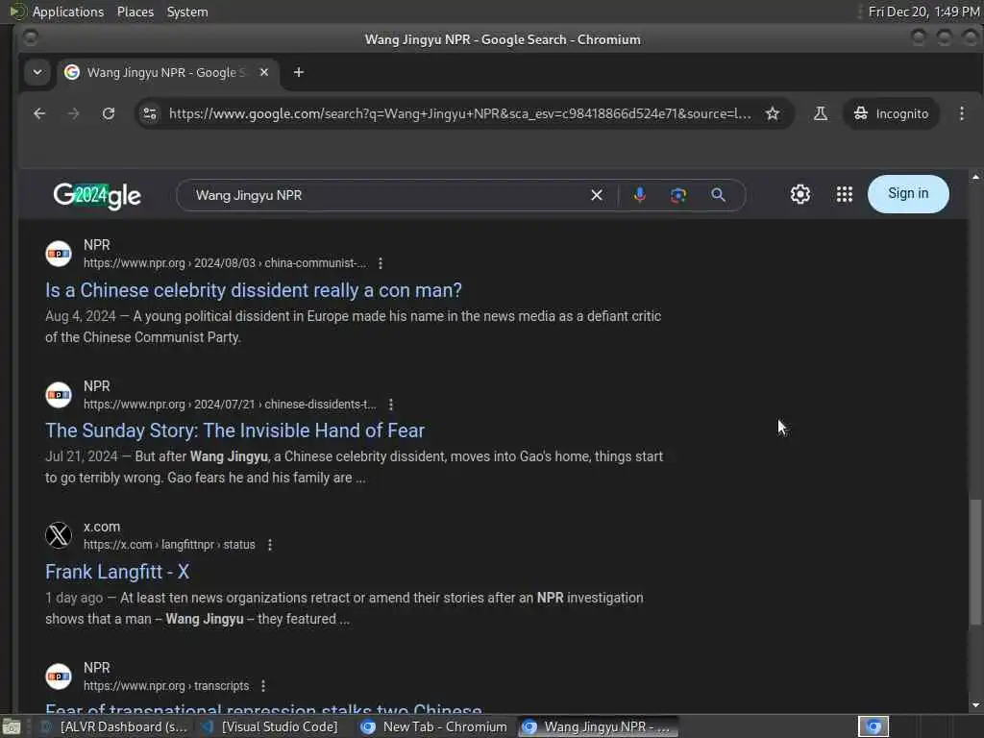Viewport: 984px width, 738px height.
Task: Click the x.com langfittnpr status URL
Action: point(169,545)
